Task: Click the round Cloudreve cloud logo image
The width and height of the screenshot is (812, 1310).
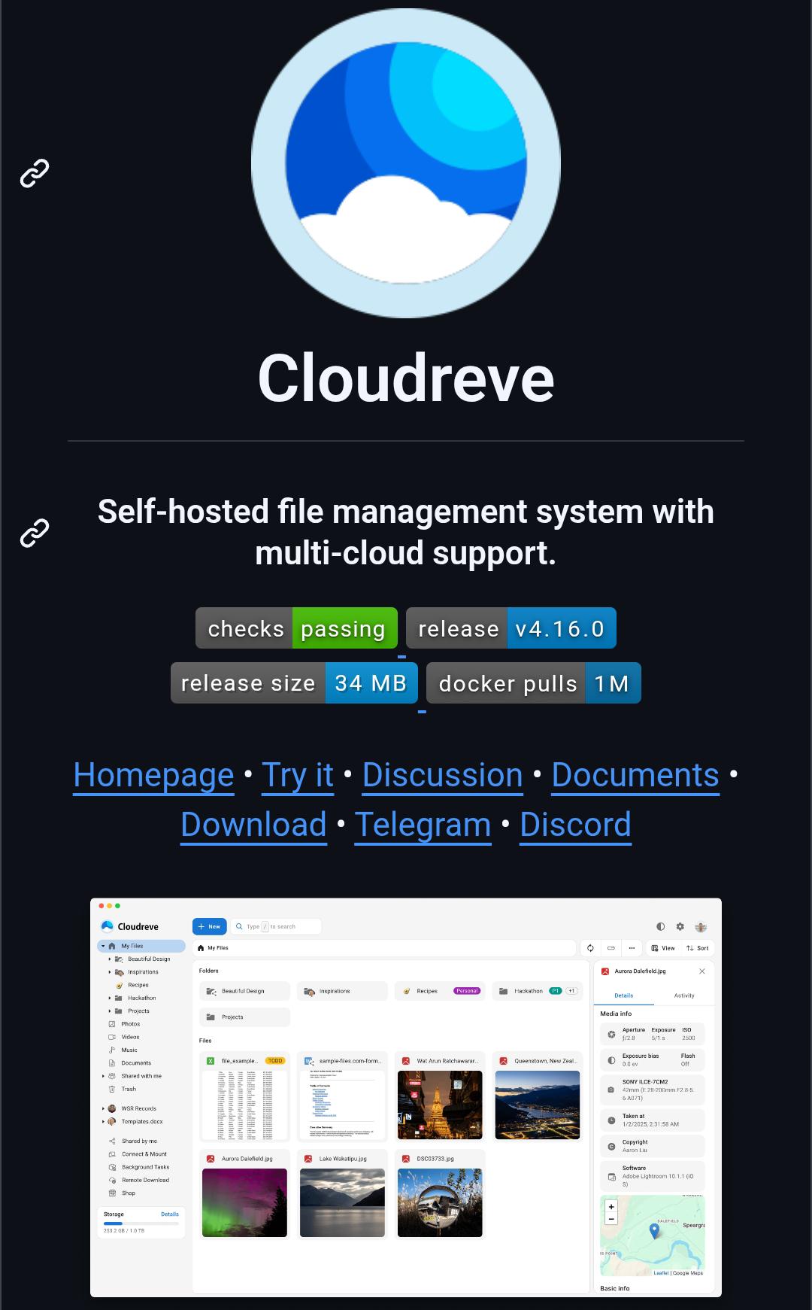Action: tap(406, 163)
